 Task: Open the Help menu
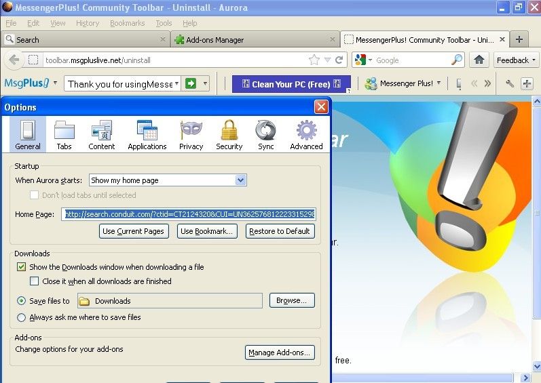[190, 23]
